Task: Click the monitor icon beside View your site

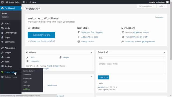Action: click(x=79, y=41)
